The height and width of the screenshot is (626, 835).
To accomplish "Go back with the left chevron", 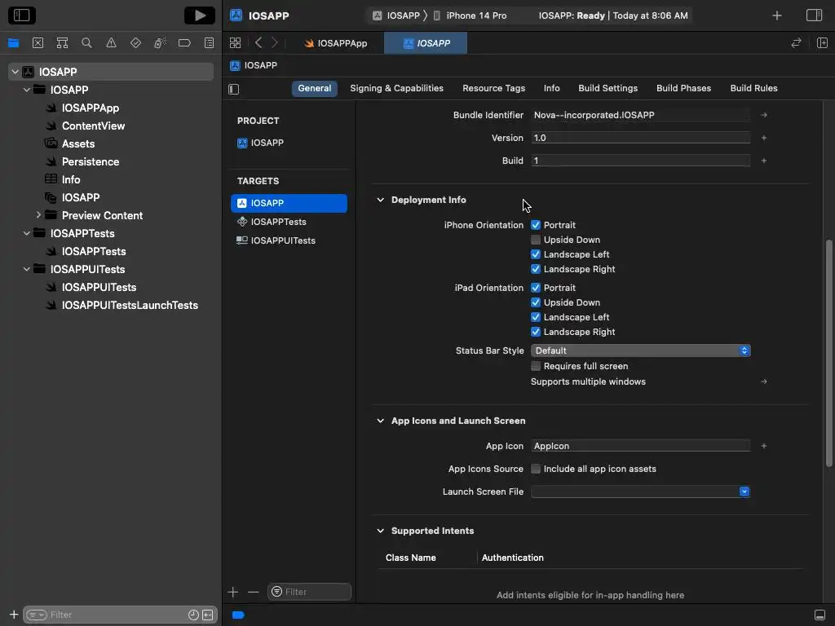I will click(x=258, y=42).
